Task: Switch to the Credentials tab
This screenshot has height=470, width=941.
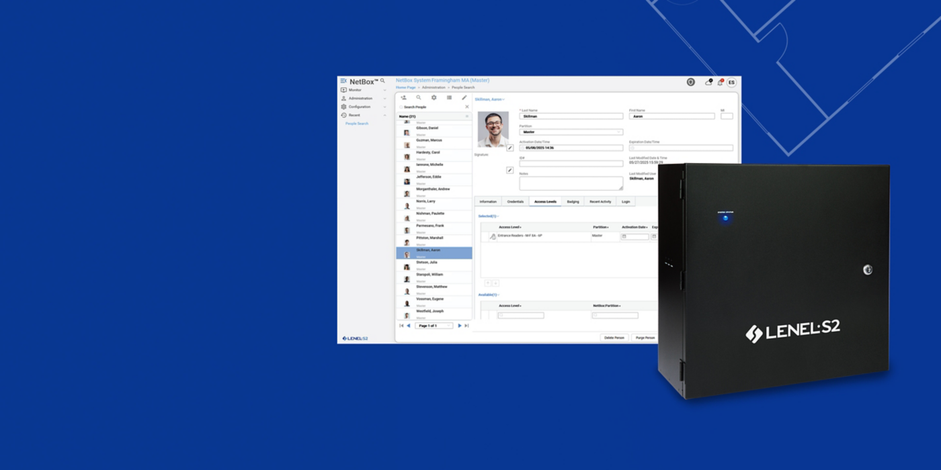Action: 516,201
